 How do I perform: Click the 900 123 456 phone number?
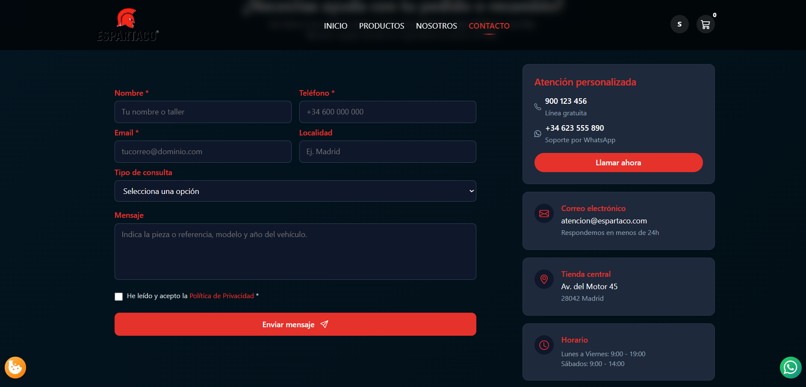point(566,101)
